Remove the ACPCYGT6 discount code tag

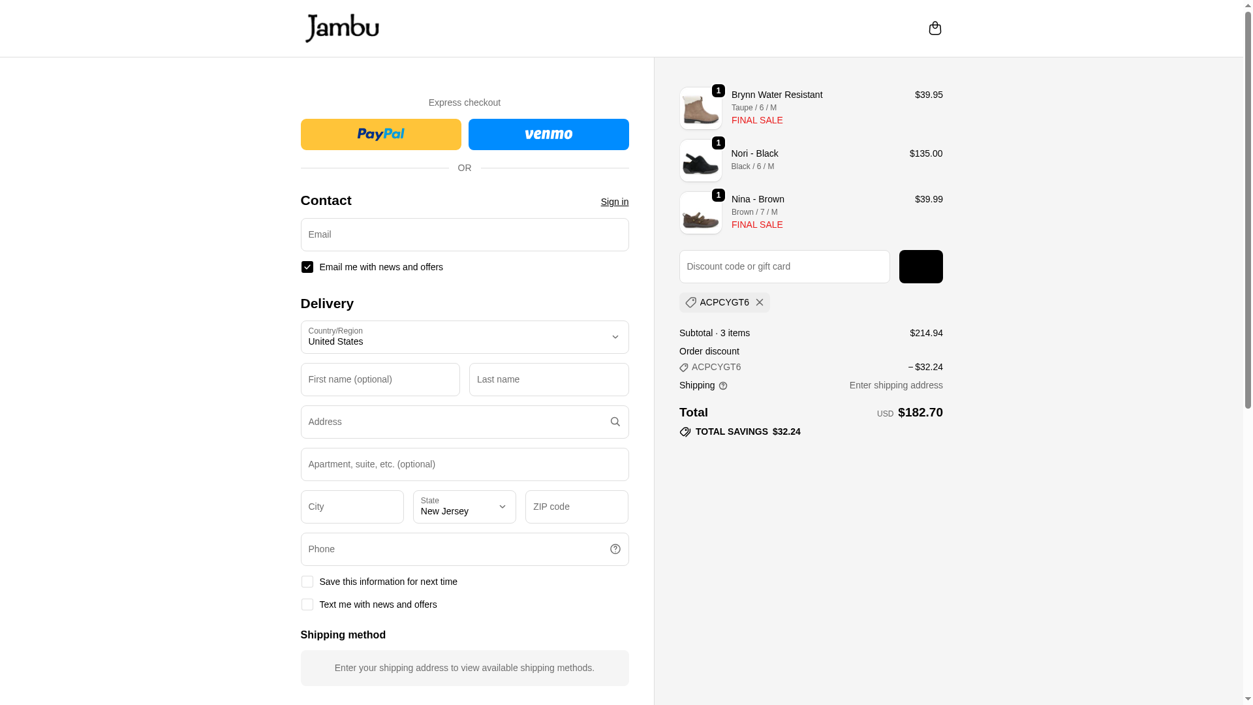[x=759, y=302]
